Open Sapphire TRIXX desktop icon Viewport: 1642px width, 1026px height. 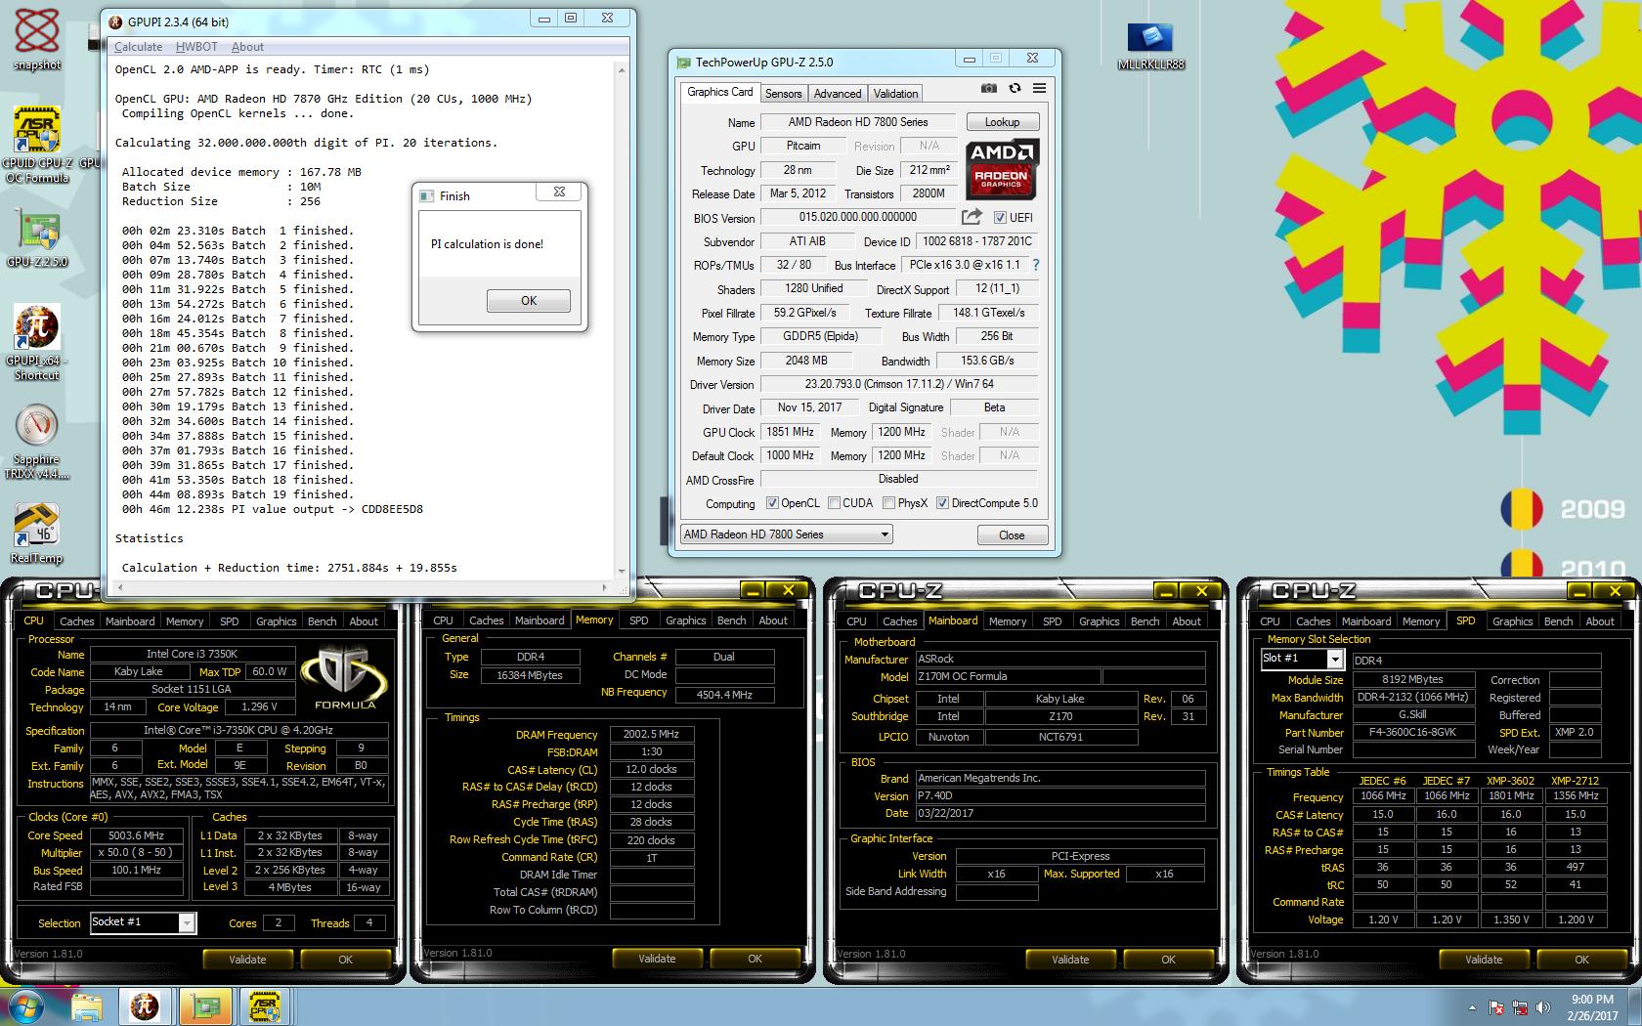pos(37,443)
